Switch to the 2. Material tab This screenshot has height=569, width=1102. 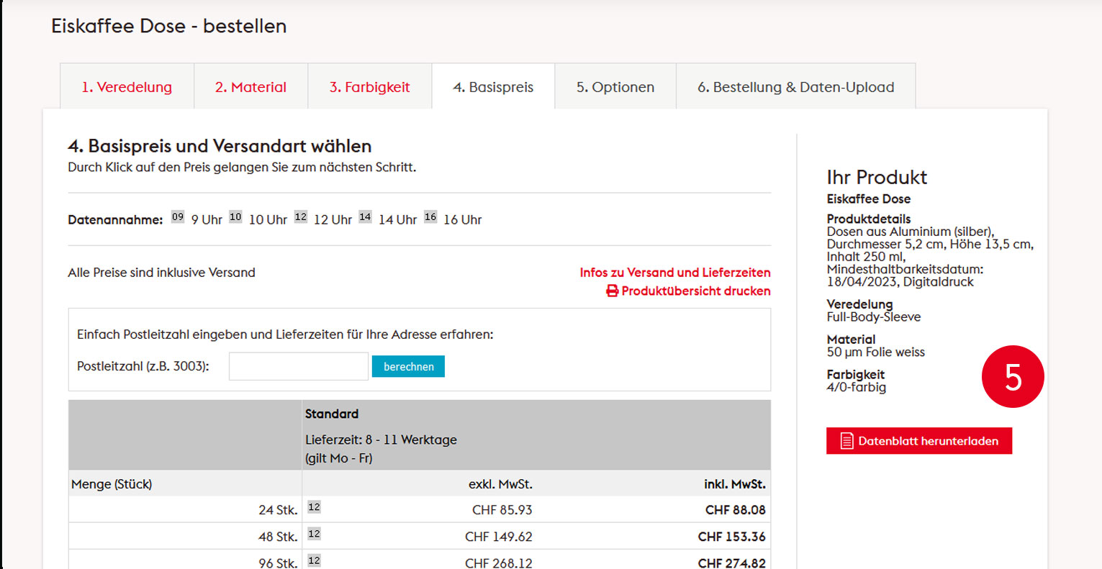coord(250,87)
